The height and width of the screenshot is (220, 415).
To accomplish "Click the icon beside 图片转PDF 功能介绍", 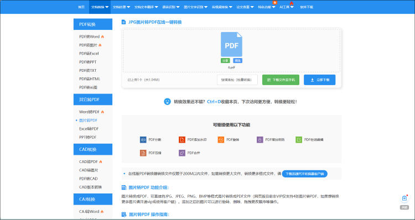I will point(124,187).
